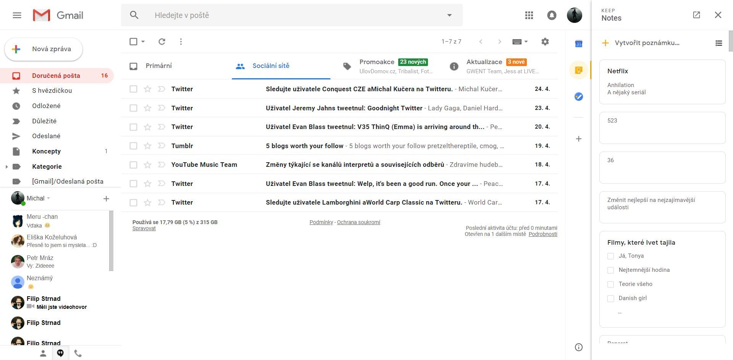Expand the Michal account dropdown in Hangouts
The image size is (733, 360).
(48, 198)
